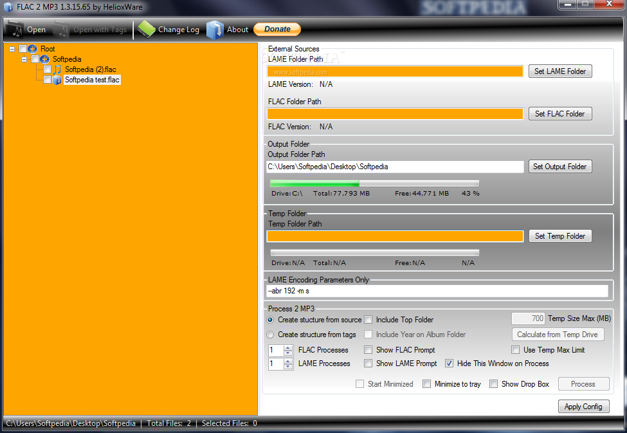Click the Temp Folder Path field

point(395,237)
